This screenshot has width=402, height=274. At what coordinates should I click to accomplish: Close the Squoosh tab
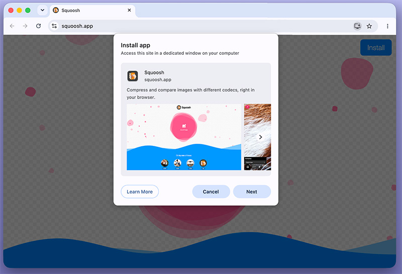129,10
